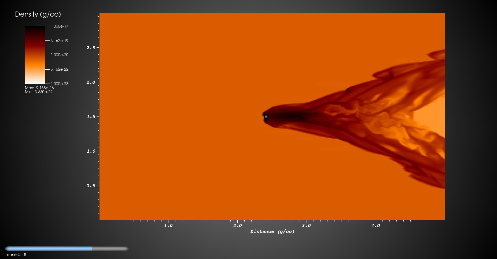
Task: Click the unfilled gray end of the time bar
Action: tap(110, 249)
